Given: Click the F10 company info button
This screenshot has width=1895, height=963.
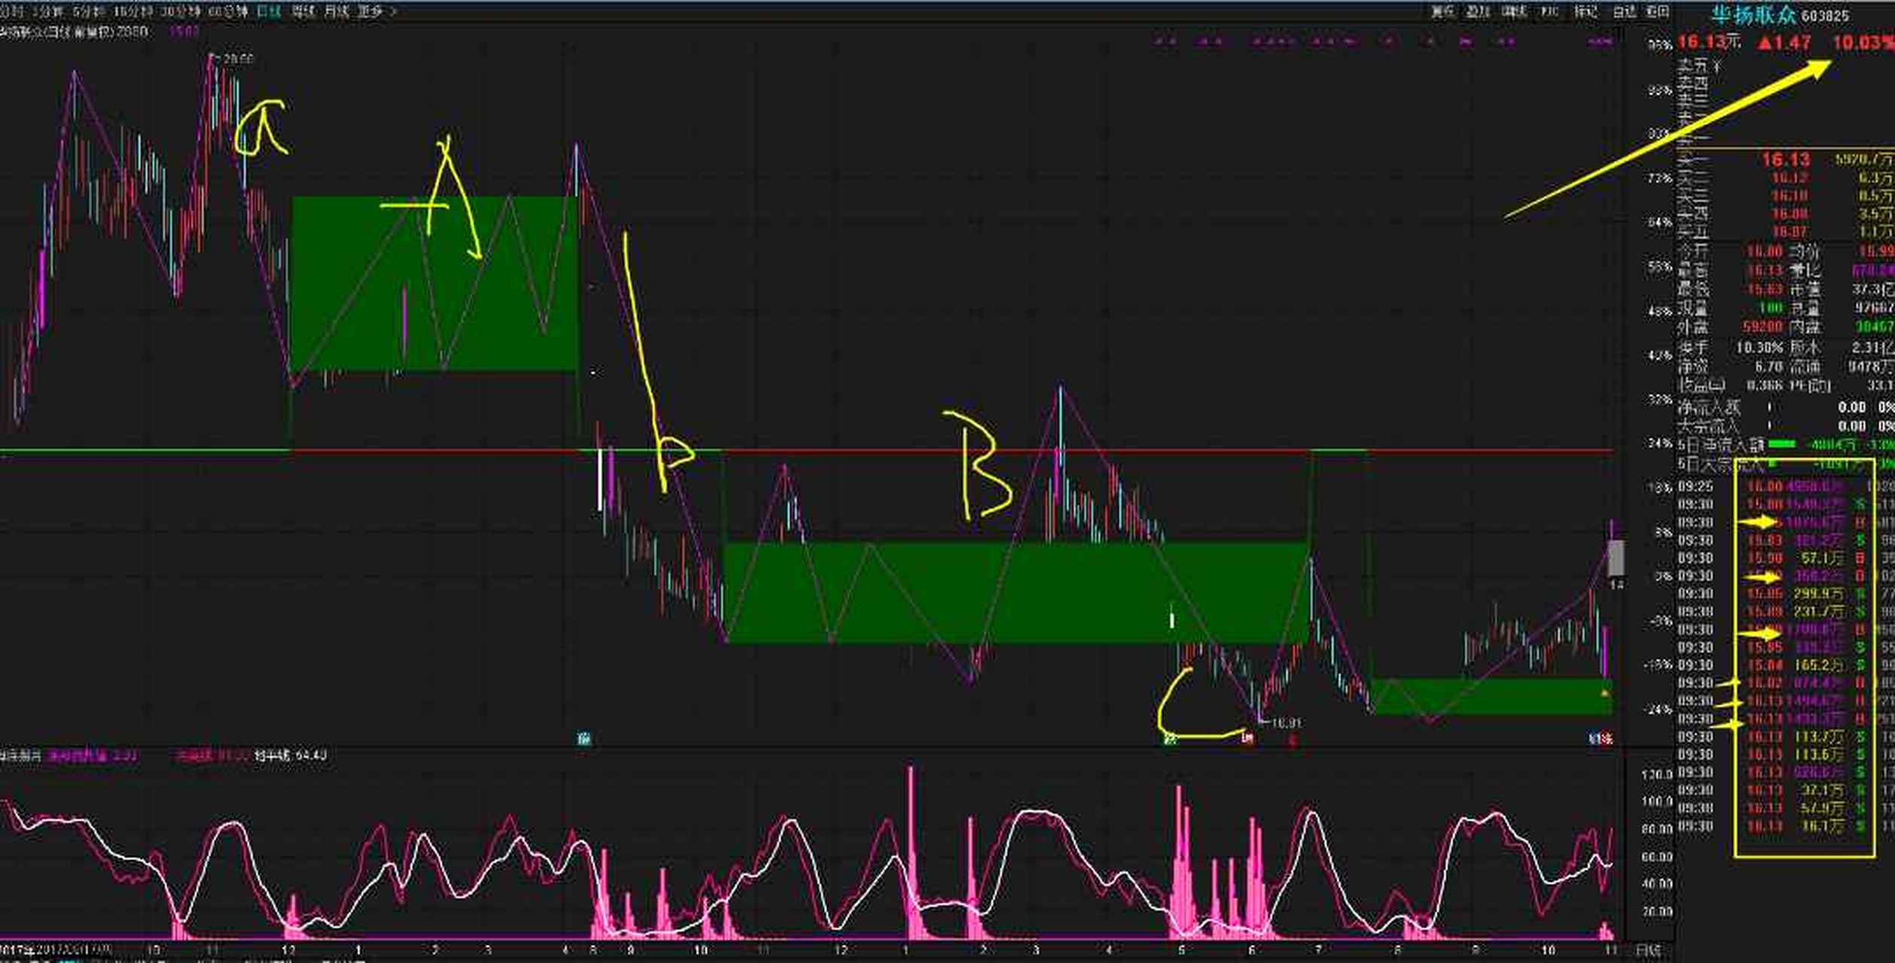Looking at the screenshot, I should point(1549,12).
